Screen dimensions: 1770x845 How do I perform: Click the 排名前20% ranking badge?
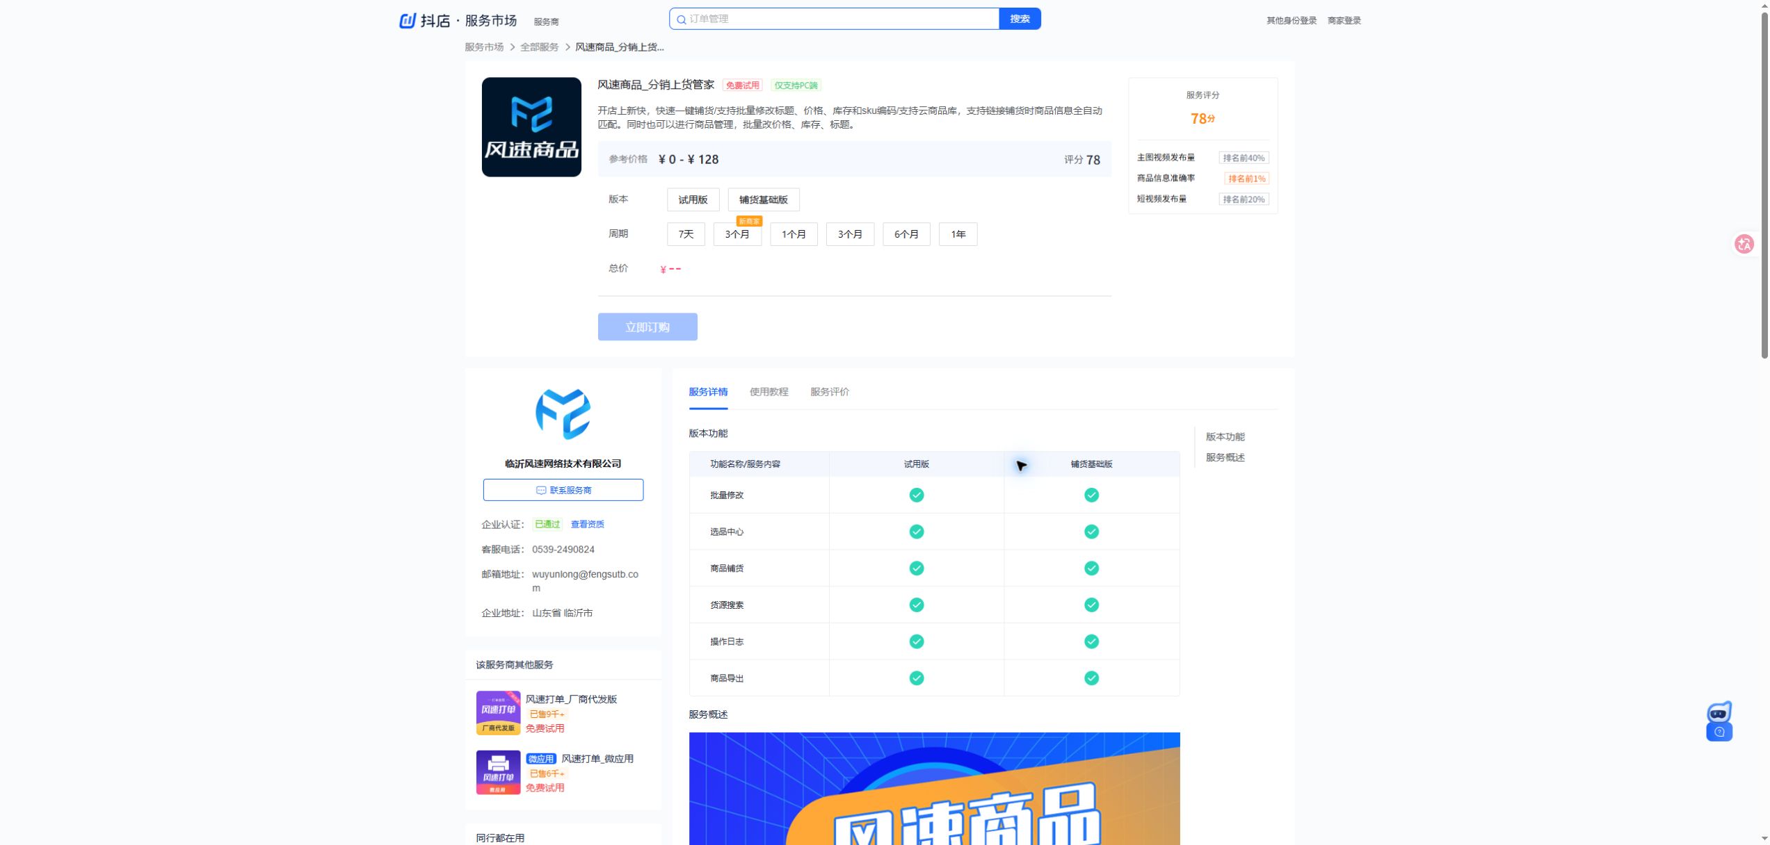pyautogui.click(x=1244, y=199)
